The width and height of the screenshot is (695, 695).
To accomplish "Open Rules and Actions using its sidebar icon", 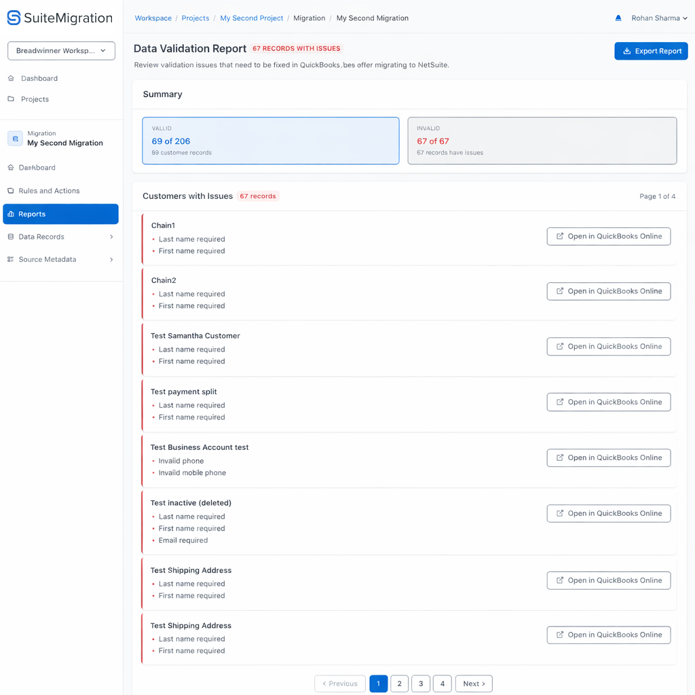I will (x=11, y=191).
